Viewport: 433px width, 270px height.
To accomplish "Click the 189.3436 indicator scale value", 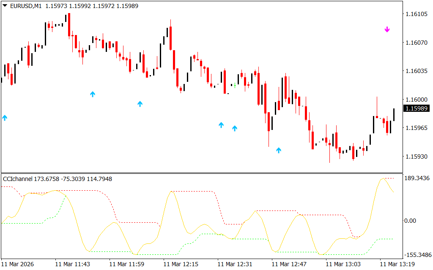I will (417, 178).
